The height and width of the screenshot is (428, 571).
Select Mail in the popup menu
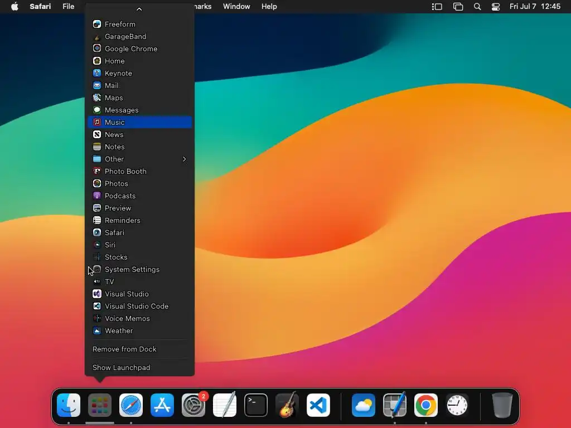[139, 85]
